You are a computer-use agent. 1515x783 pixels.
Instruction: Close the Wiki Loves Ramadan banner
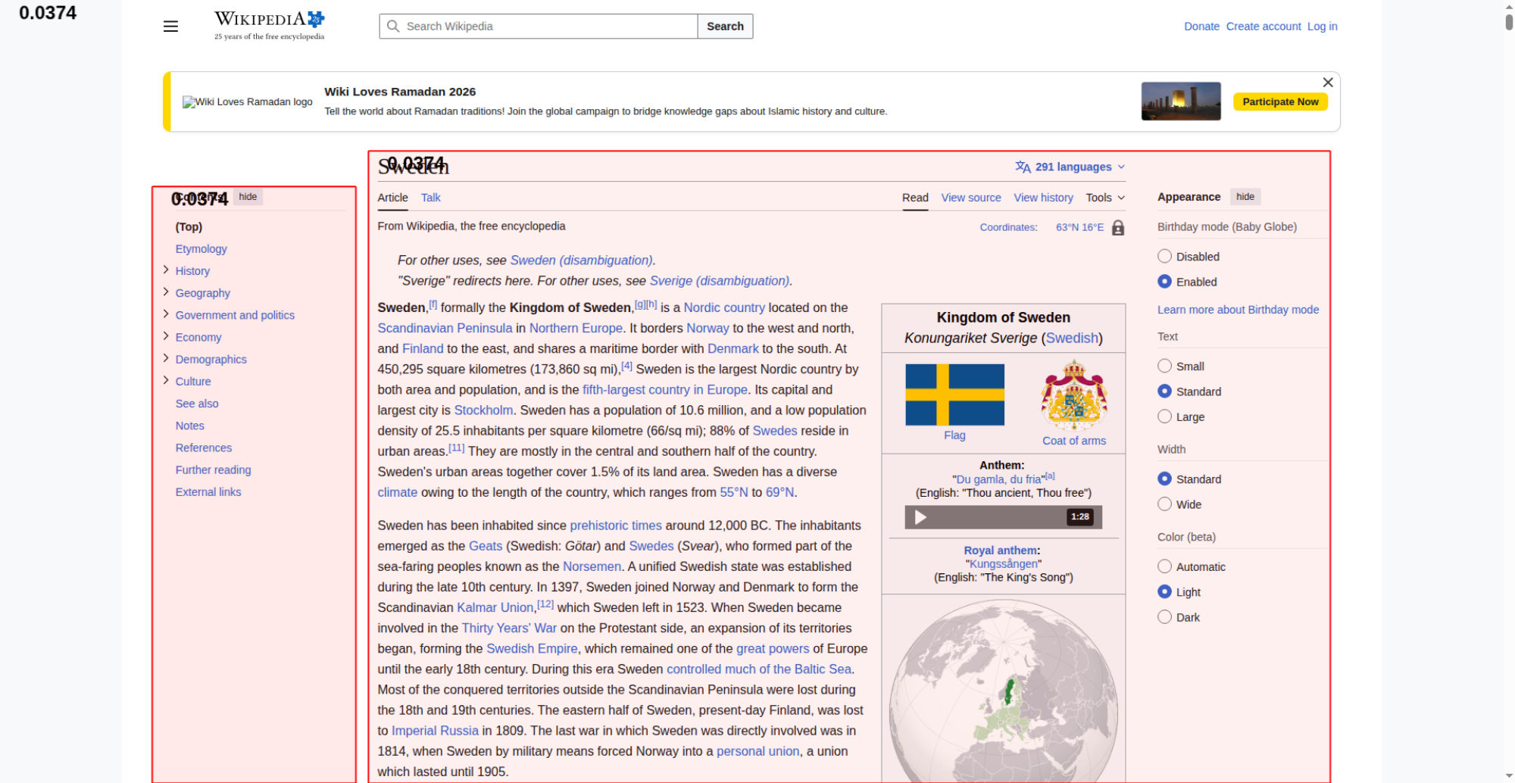click(x=1327, y=83)
